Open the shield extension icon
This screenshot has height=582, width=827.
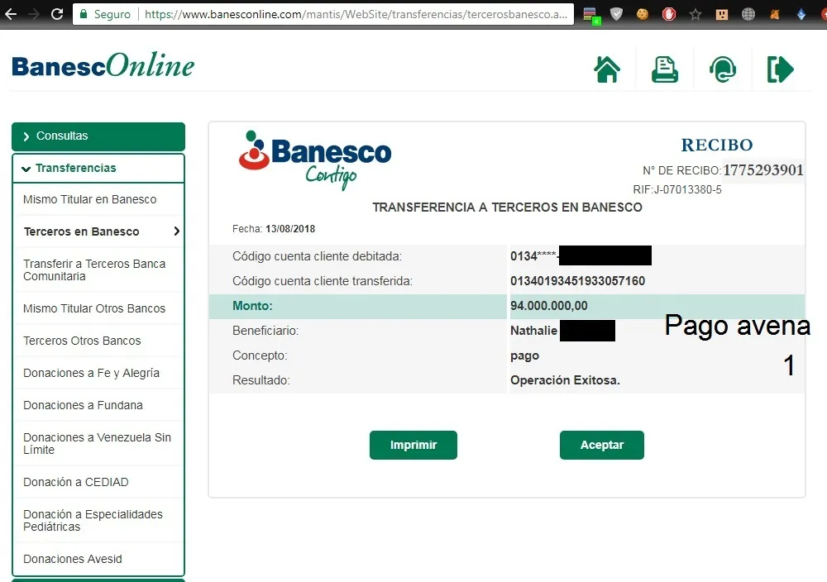616,14
